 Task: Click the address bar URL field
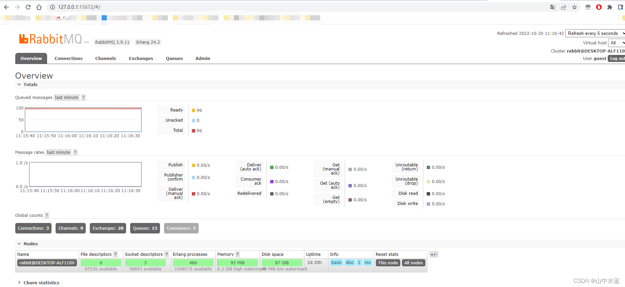298,7
